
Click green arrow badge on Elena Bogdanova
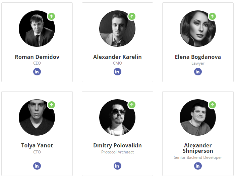212,16
